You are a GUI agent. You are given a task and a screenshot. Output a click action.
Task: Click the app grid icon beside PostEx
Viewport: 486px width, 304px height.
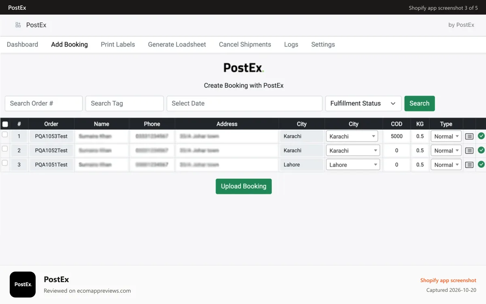pyautogui.click(x=18, y=25)
